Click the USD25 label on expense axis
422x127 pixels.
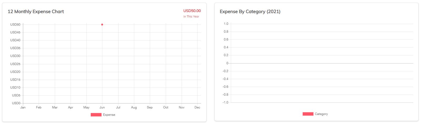[x=15, y=64]
